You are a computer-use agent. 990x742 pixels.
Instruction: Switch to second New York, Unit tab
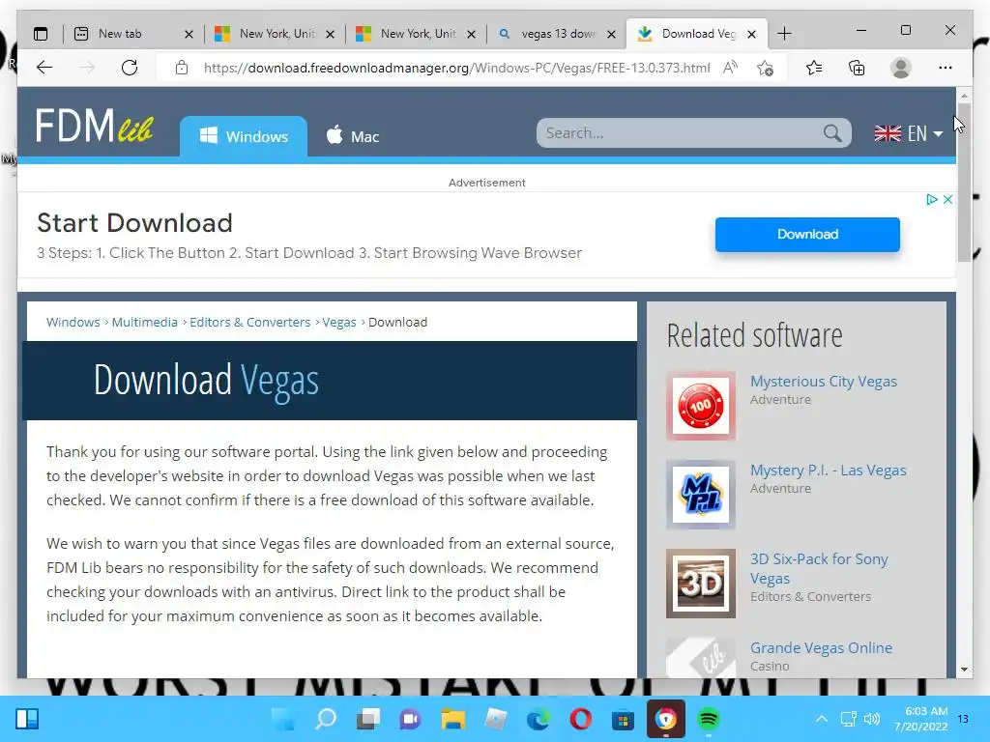(418, 34)
